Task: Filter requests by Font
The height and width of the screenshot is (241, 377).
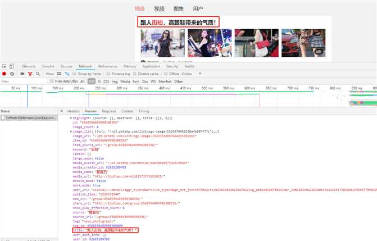Action: point(136,81)
